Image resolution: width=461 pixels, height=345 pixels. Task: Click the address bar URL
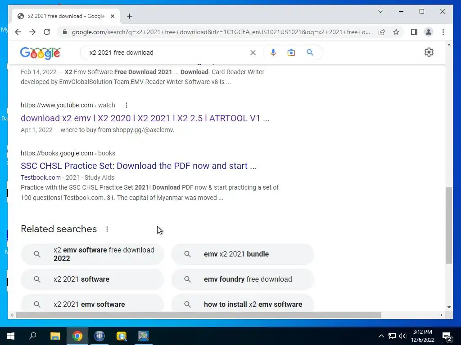[x=221, y=32]
